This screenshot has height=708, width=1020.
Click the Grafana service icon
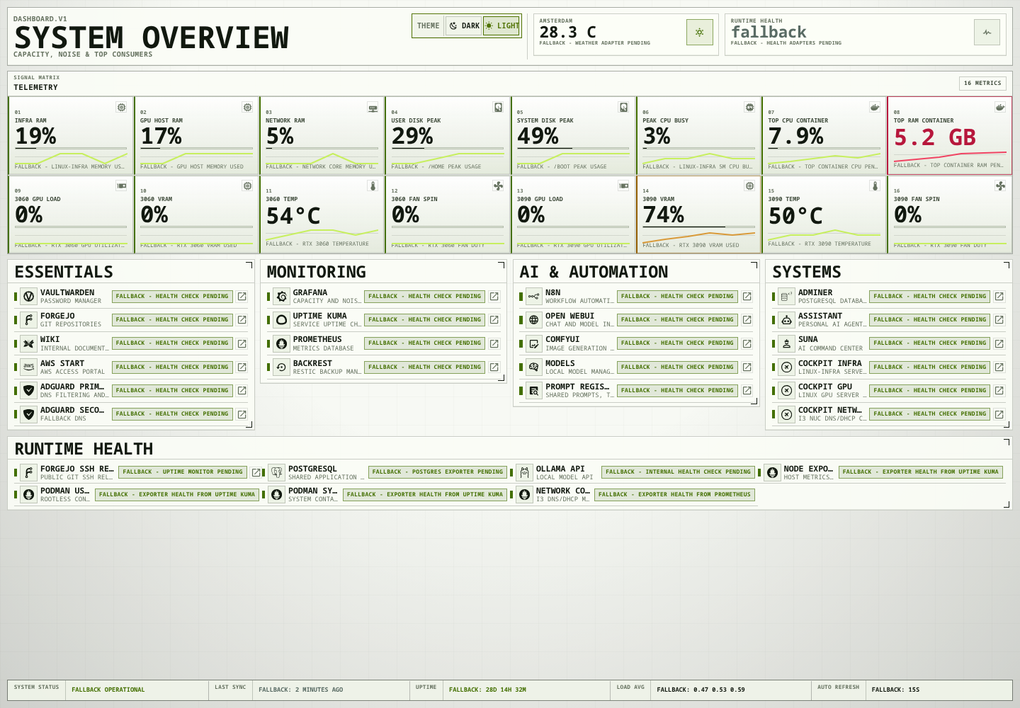point(281,297)
